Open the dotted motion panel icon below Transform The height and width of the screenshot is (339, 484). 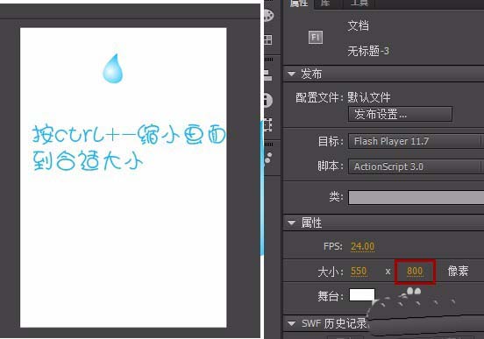[x=268, y=158]
